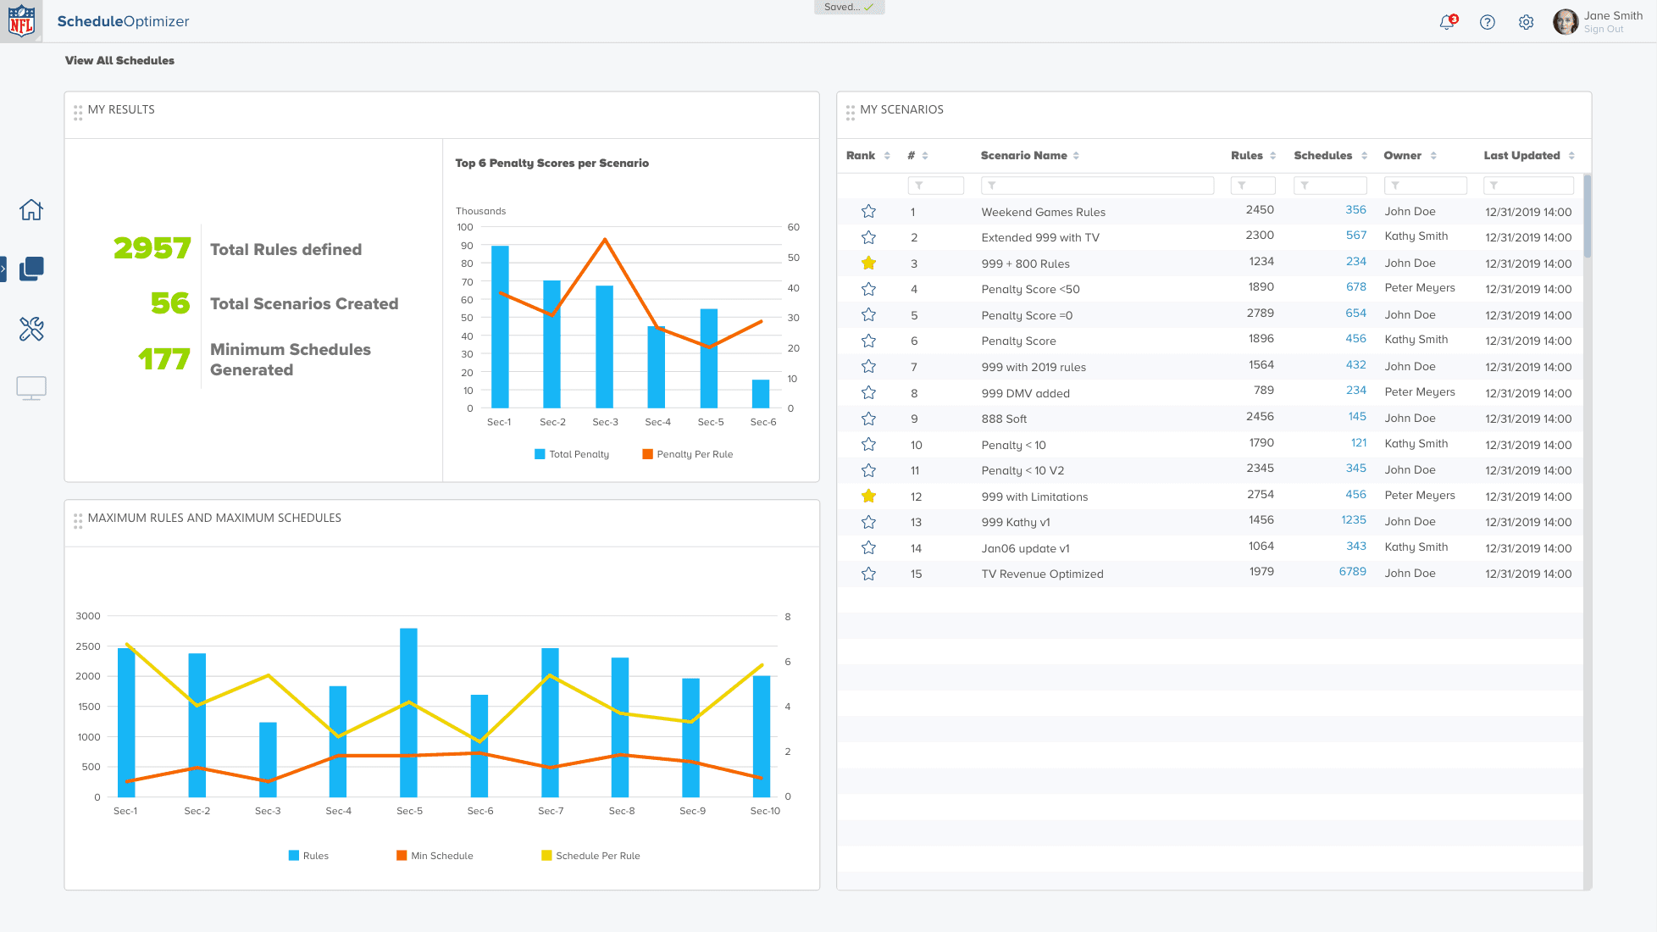
Task: Click the View All Schedules tab
Action: point(119,60)
